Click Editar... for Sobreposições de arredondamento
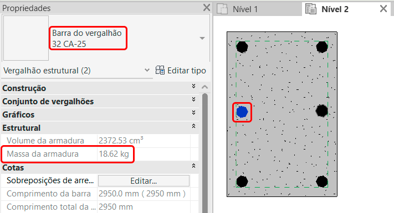The height and width of the screenshot is (213, 394). click(x=144, y=180)
